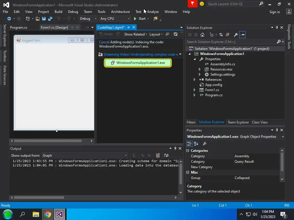Expand the Form1.cs node

click(194, 90)
